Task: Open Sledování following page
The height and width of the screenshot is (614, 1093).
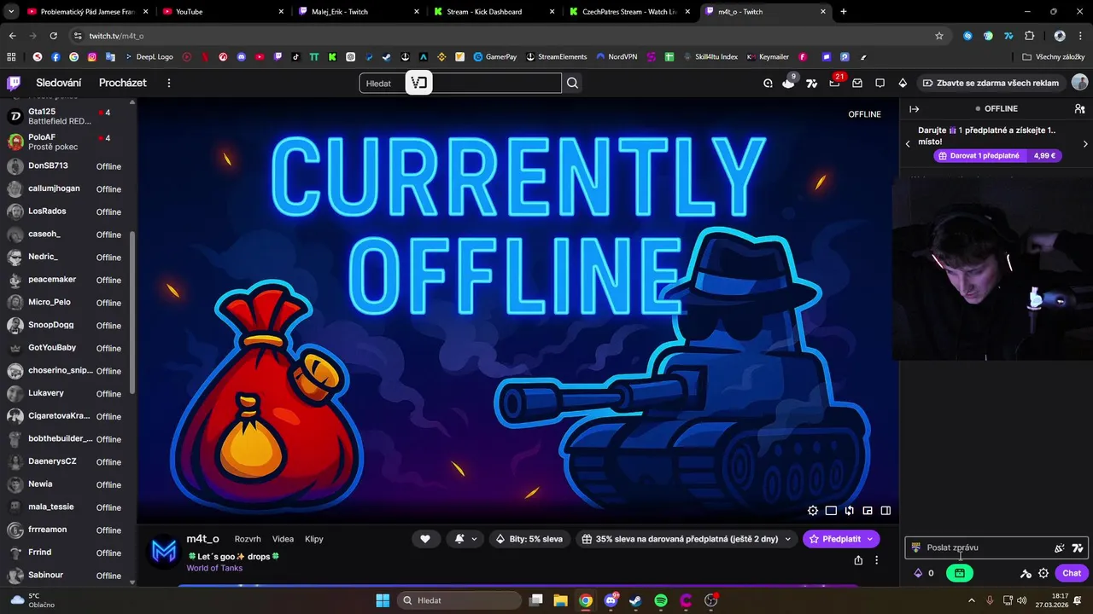Action: tap(59, 83)
